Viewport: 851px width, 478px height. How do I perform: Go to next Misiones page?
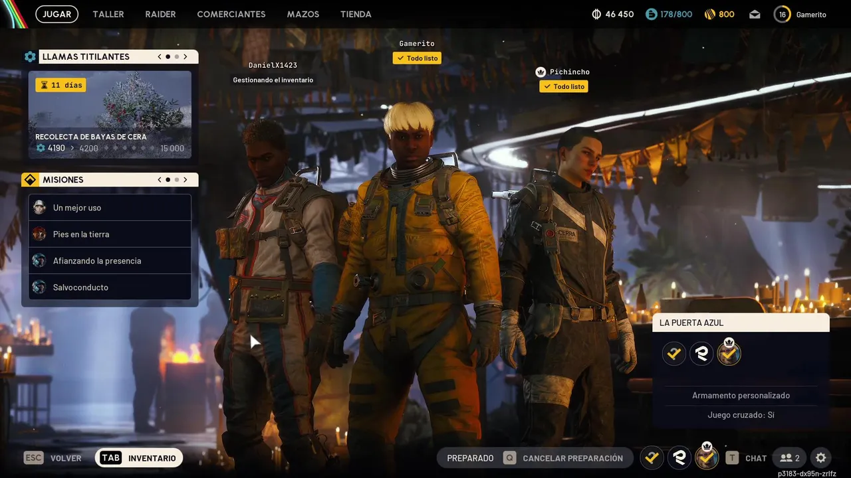[185, 180]
